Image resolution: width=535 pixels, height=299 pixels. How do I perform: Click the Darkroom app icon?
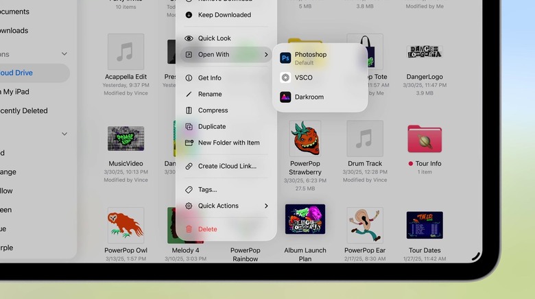(x=285, y=97)
